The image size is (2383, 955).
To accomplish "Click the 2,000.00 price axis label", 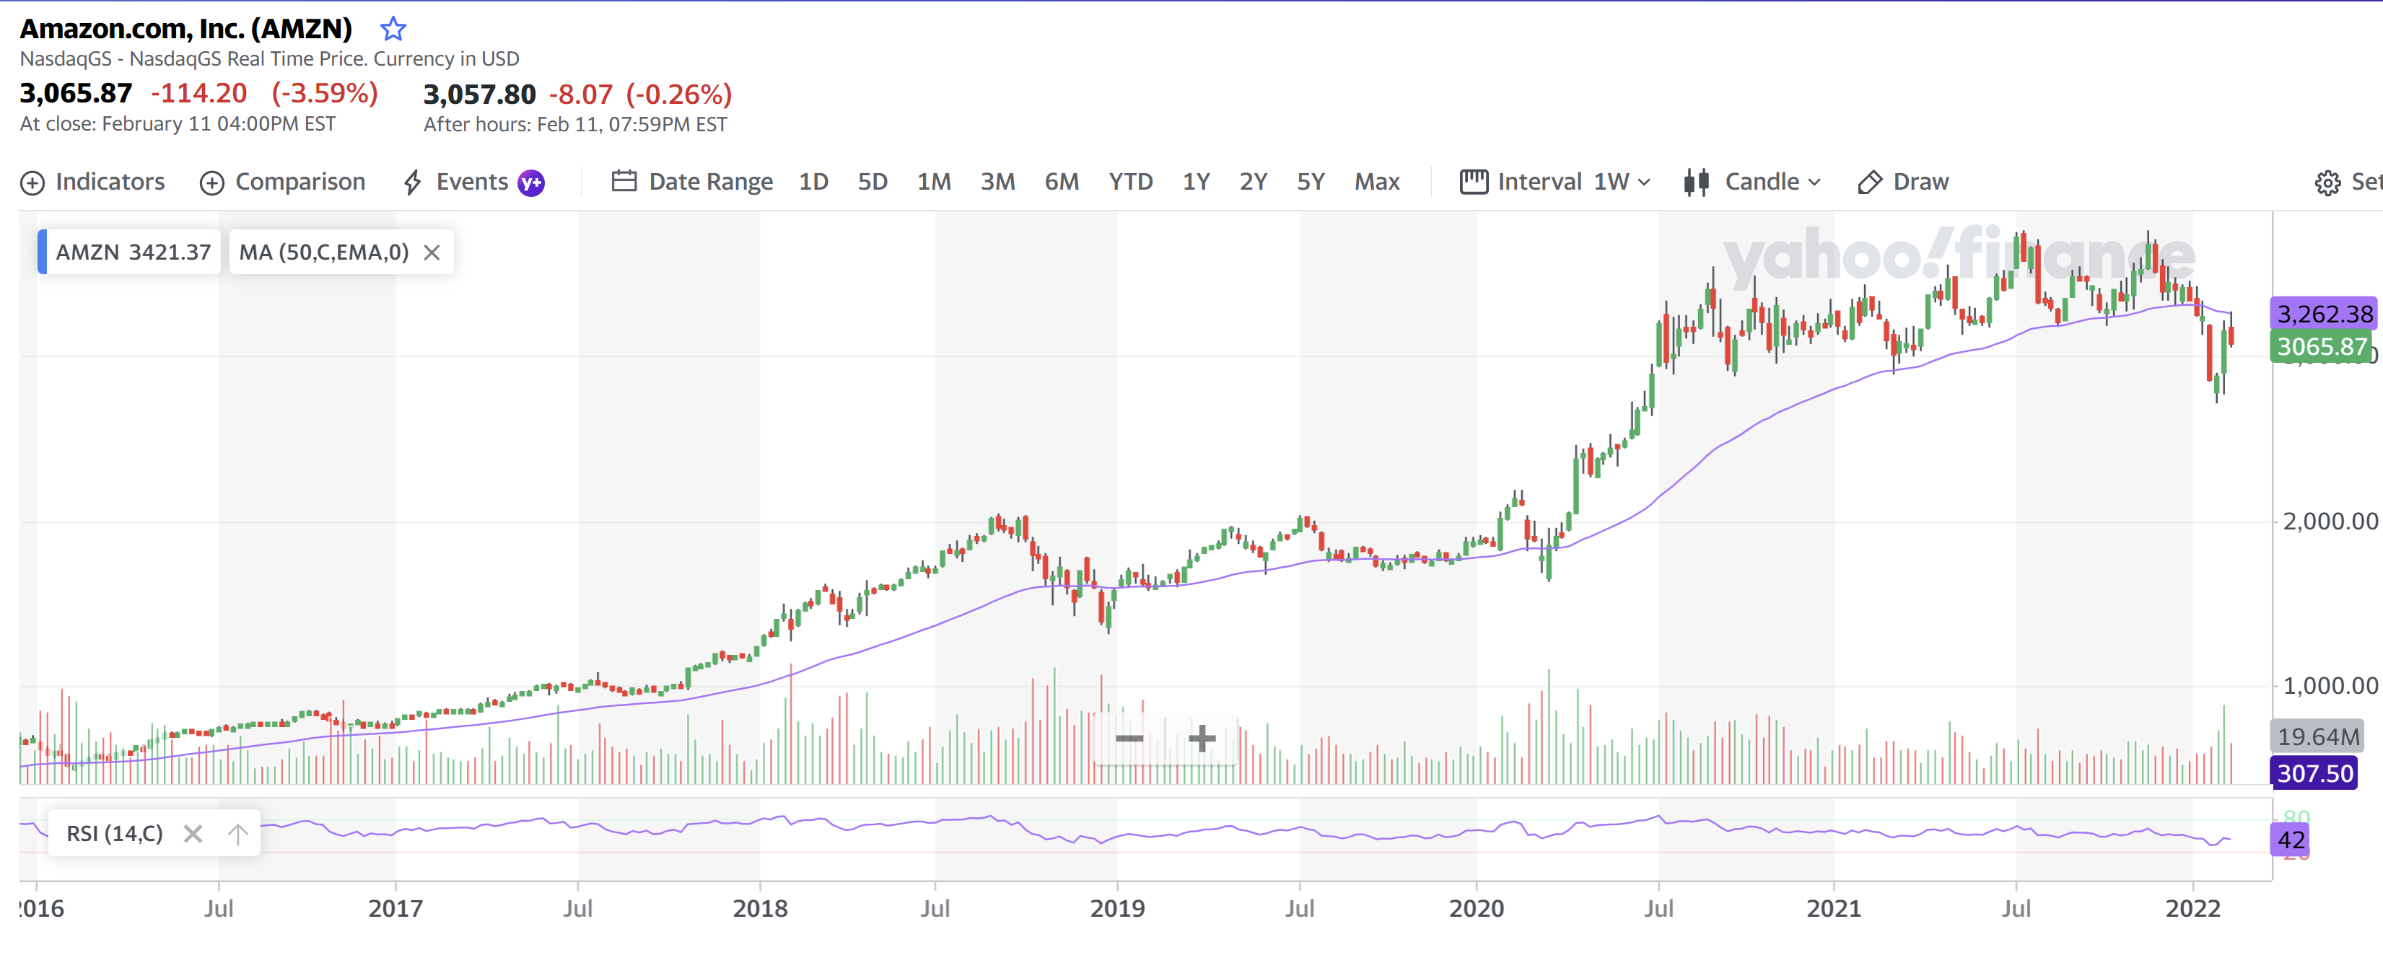I will [2330, 521].
